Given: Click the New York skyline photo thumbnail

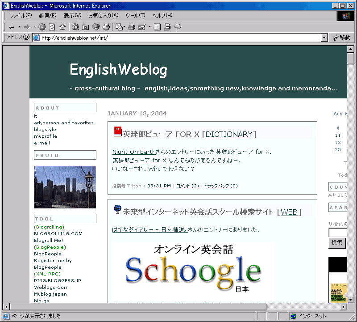Looking at the screenshot, I should point(65,187).
